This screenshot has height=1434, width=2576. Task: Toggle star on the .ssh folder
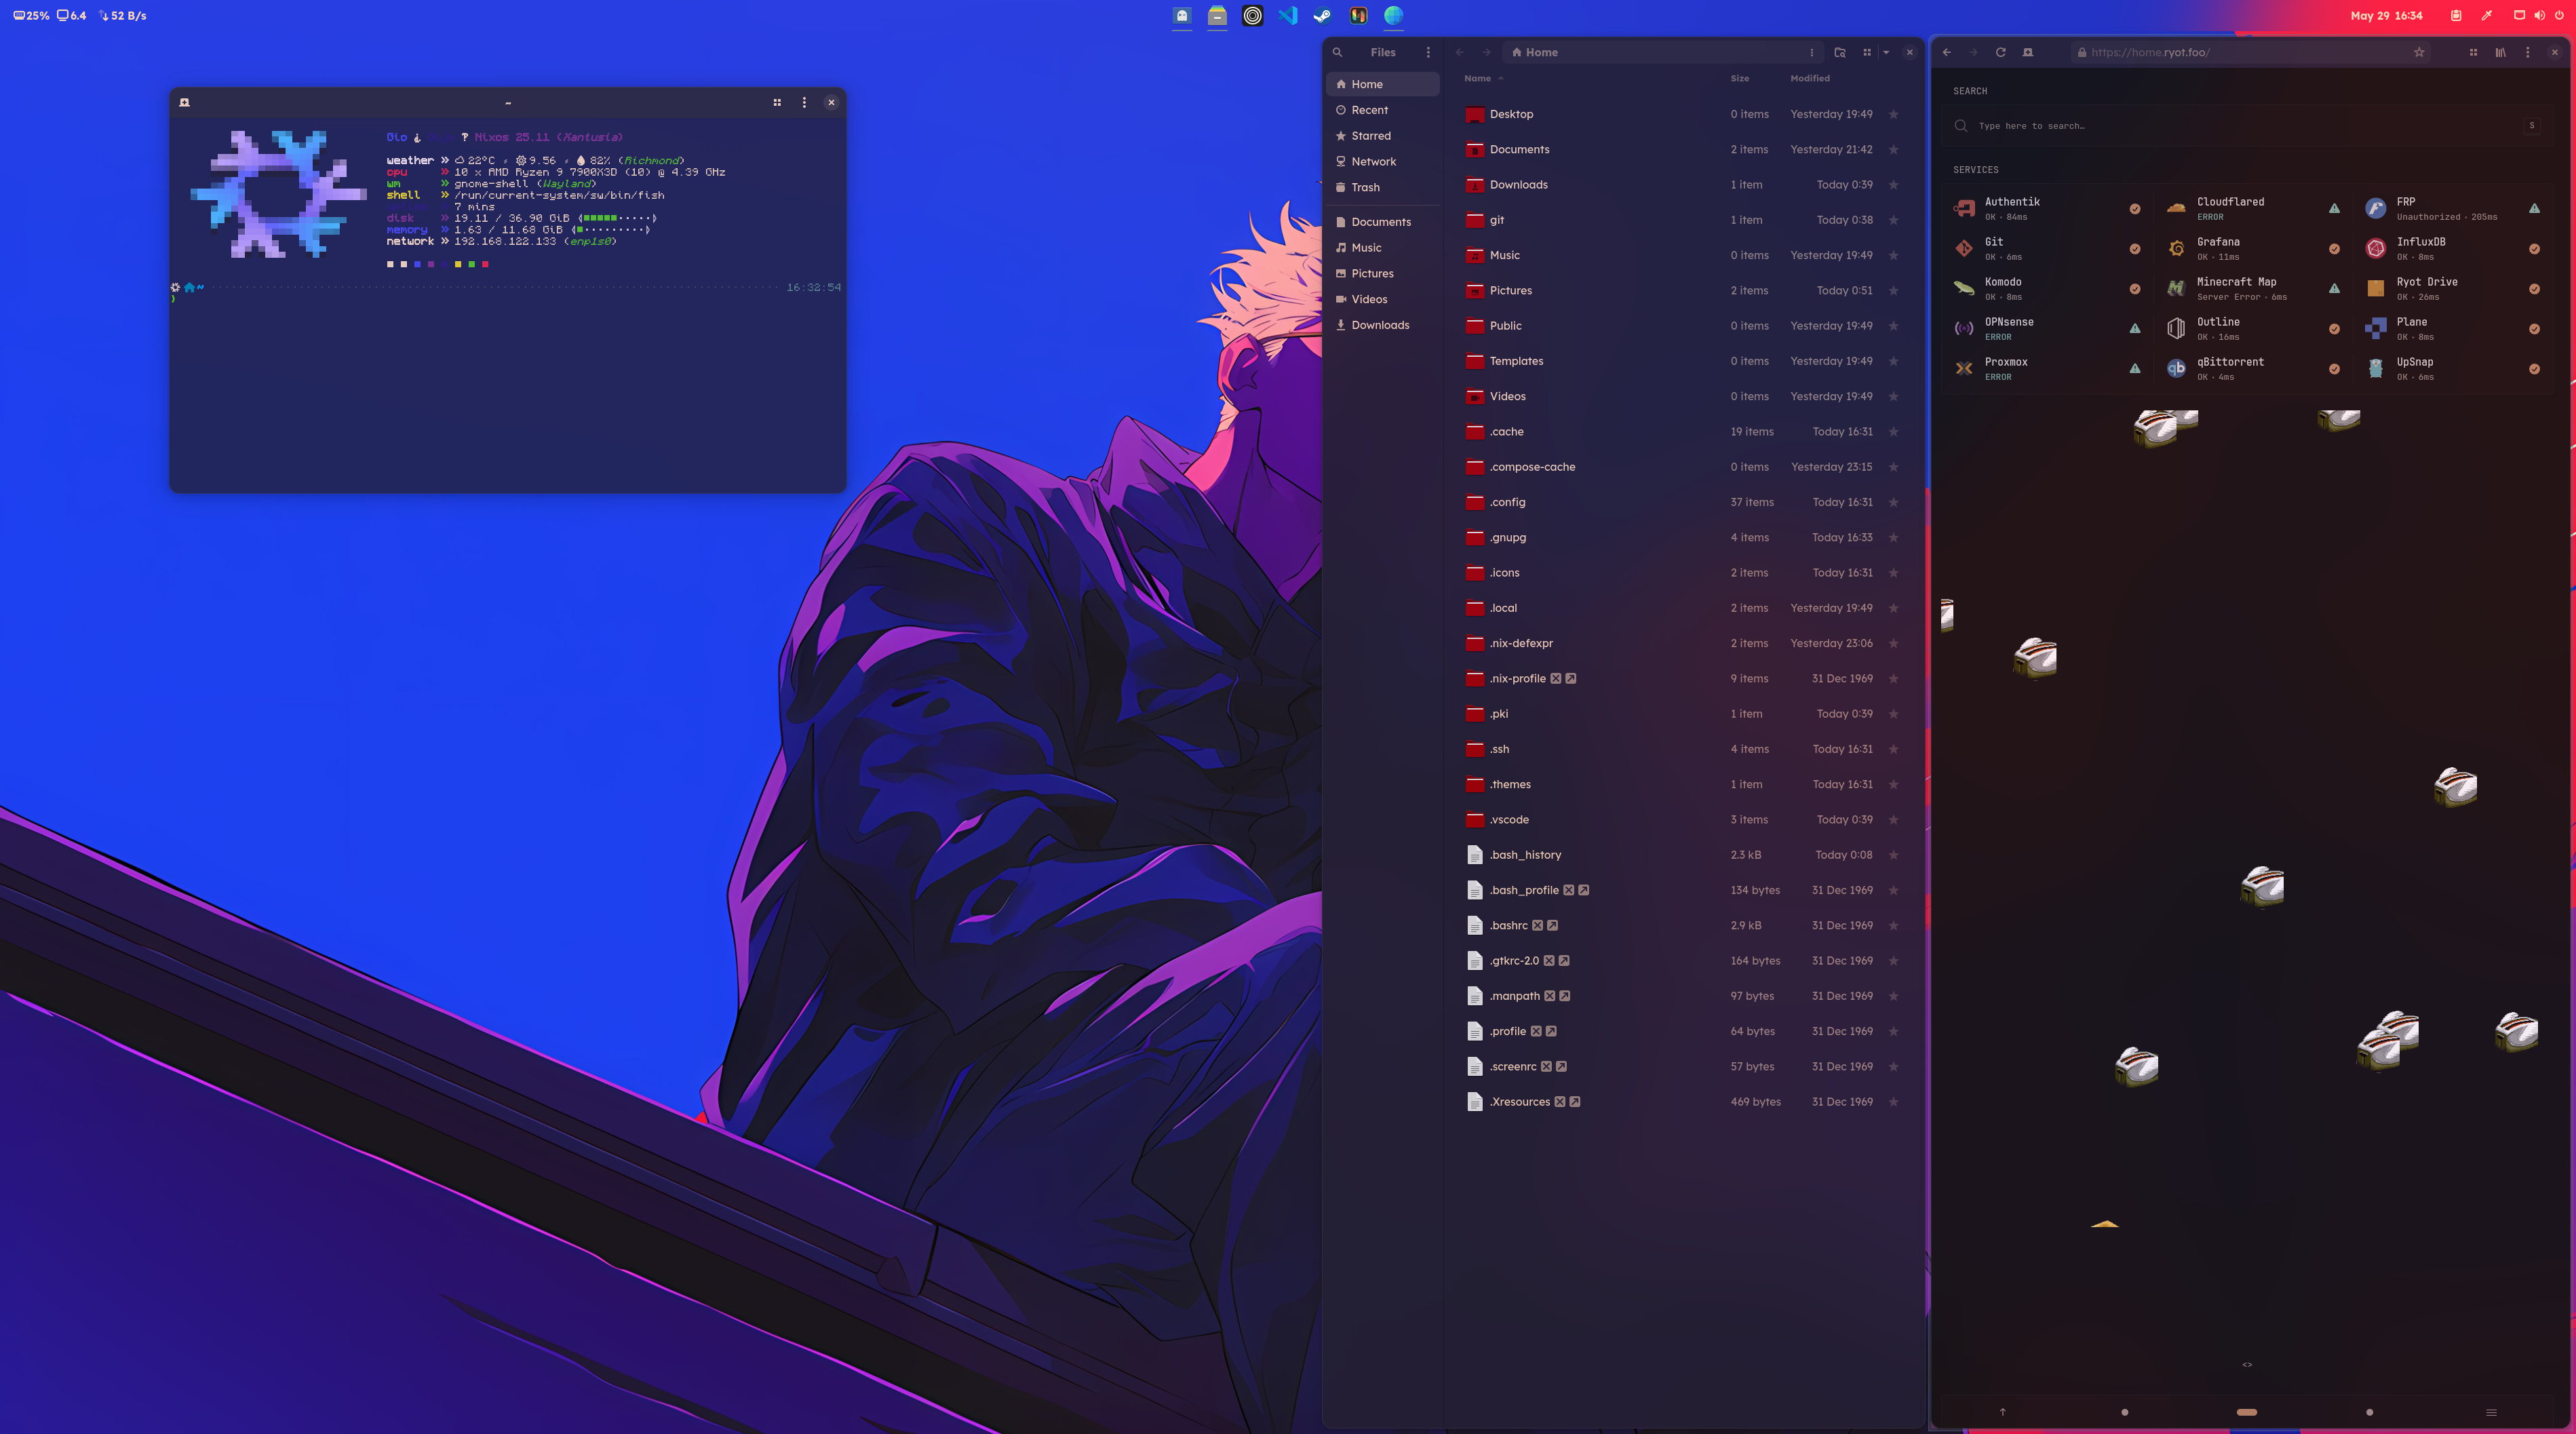point(1893,749)
